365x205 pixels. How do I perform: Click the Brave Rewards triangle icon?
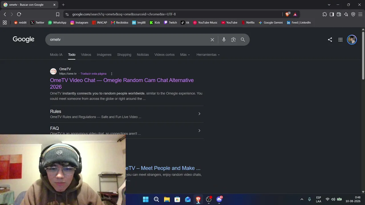pos(295,14)
